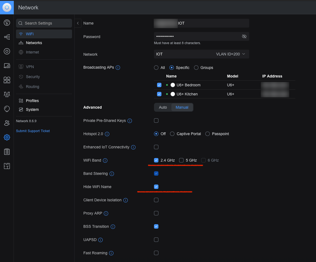Viewport: 316px width, 262px height.
Task: Enable Private Pre-Shared Keys checkbox
Action: tap(156, 121)
